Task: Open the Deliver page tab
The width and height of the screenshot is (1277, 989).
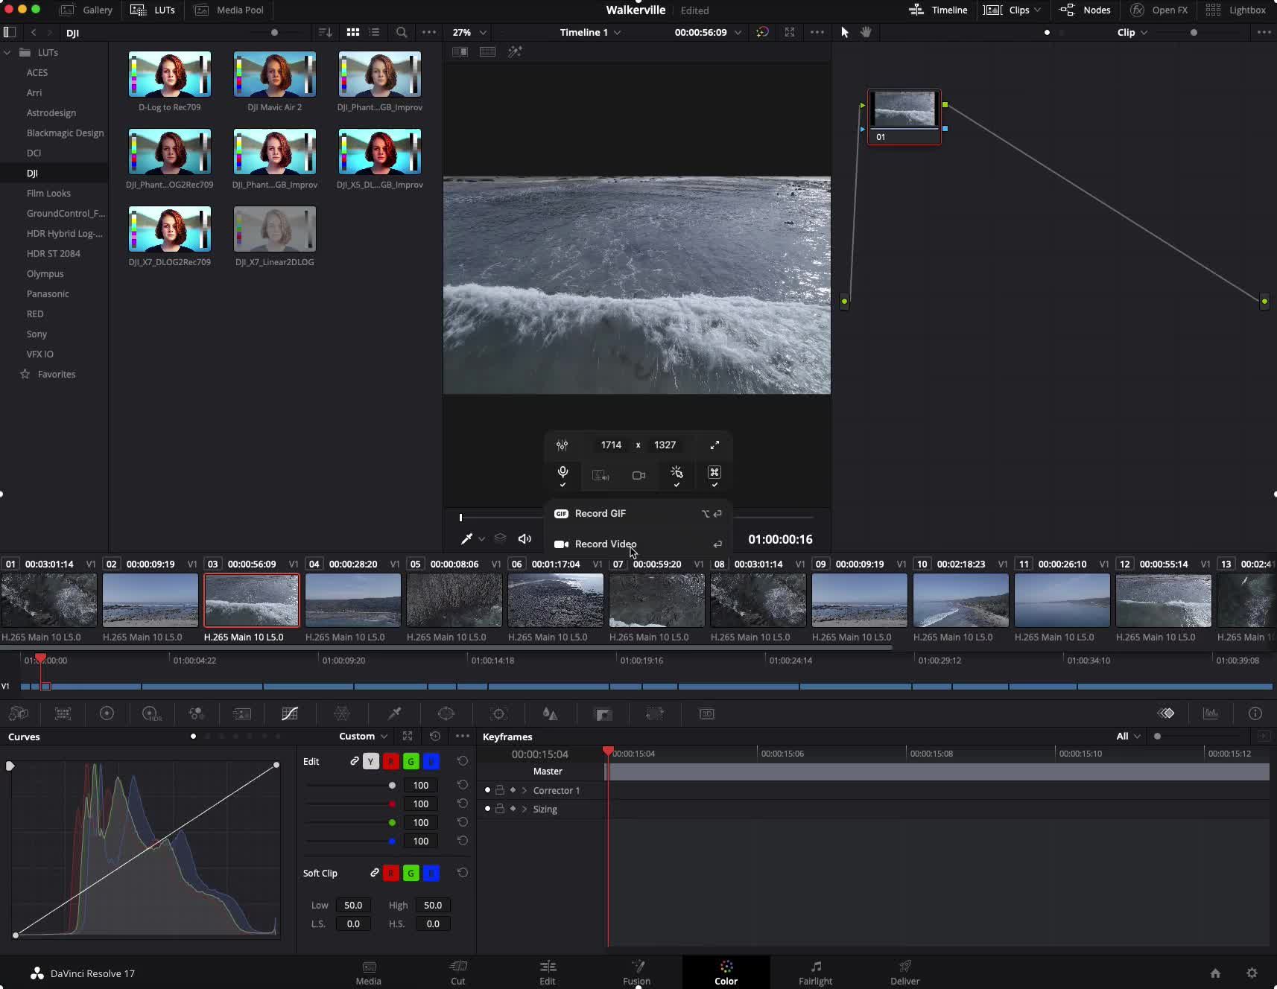Action: 904,973
